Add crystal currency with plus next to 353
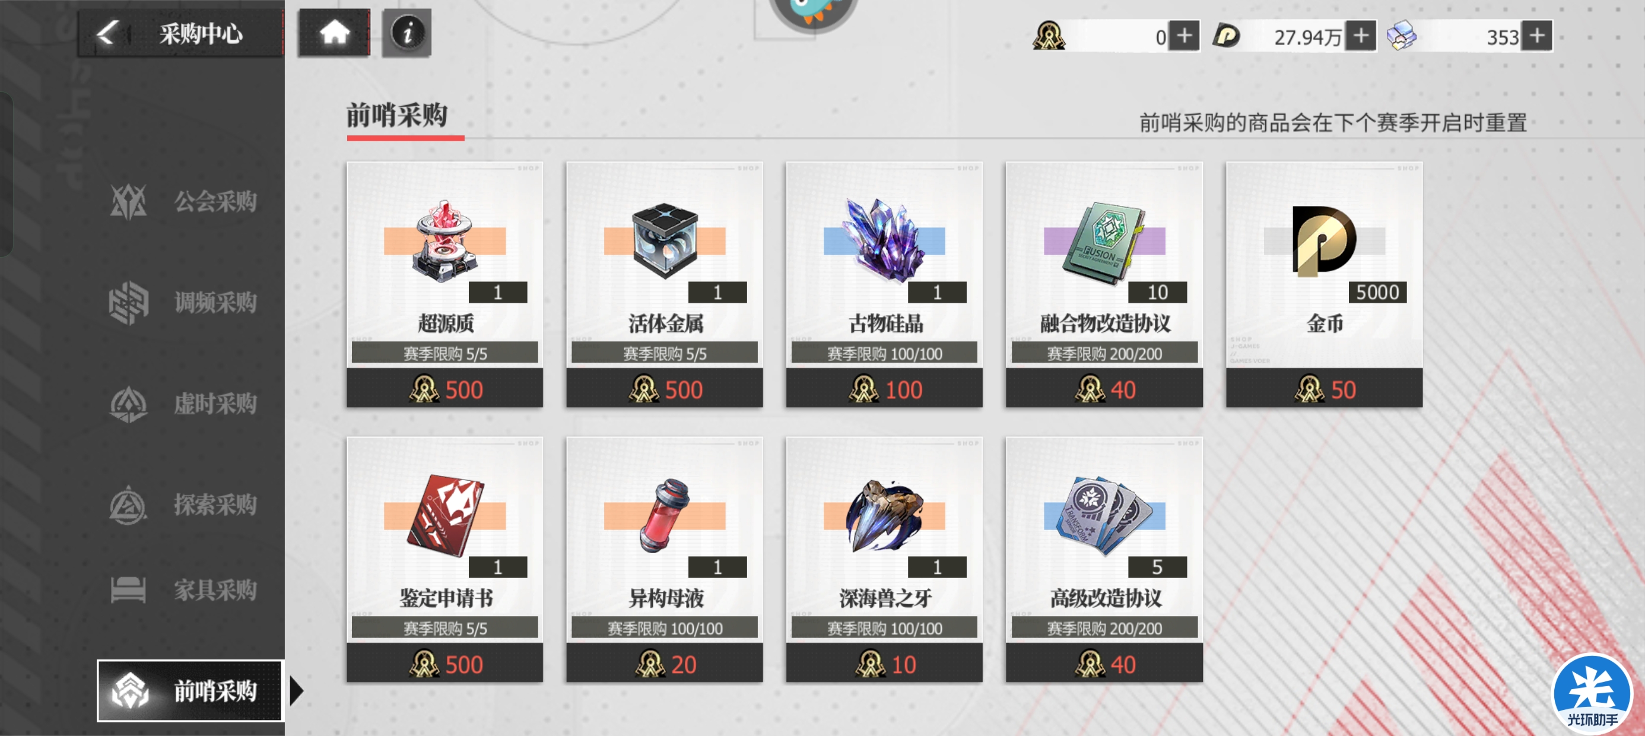The image size is (1645, 736). [1537, 36]
